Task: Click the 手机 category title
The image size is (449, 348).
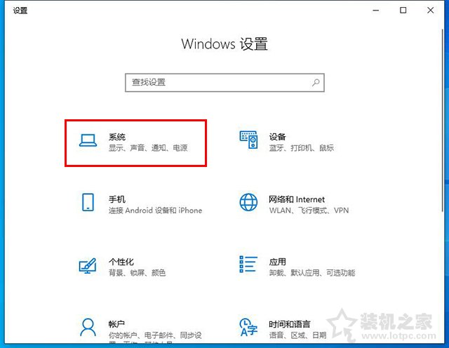Action: point(116,199)
